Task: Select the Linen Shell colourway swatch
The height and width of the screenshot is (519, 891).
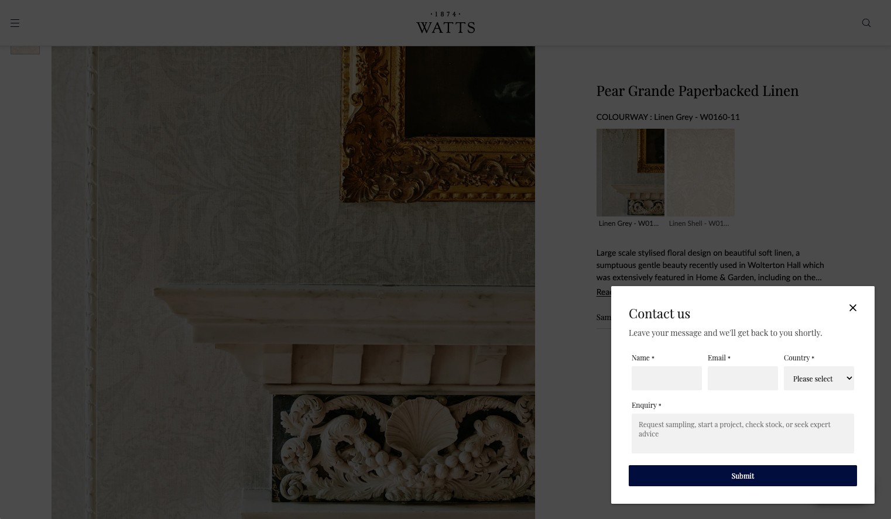Action: pos(701,173)
